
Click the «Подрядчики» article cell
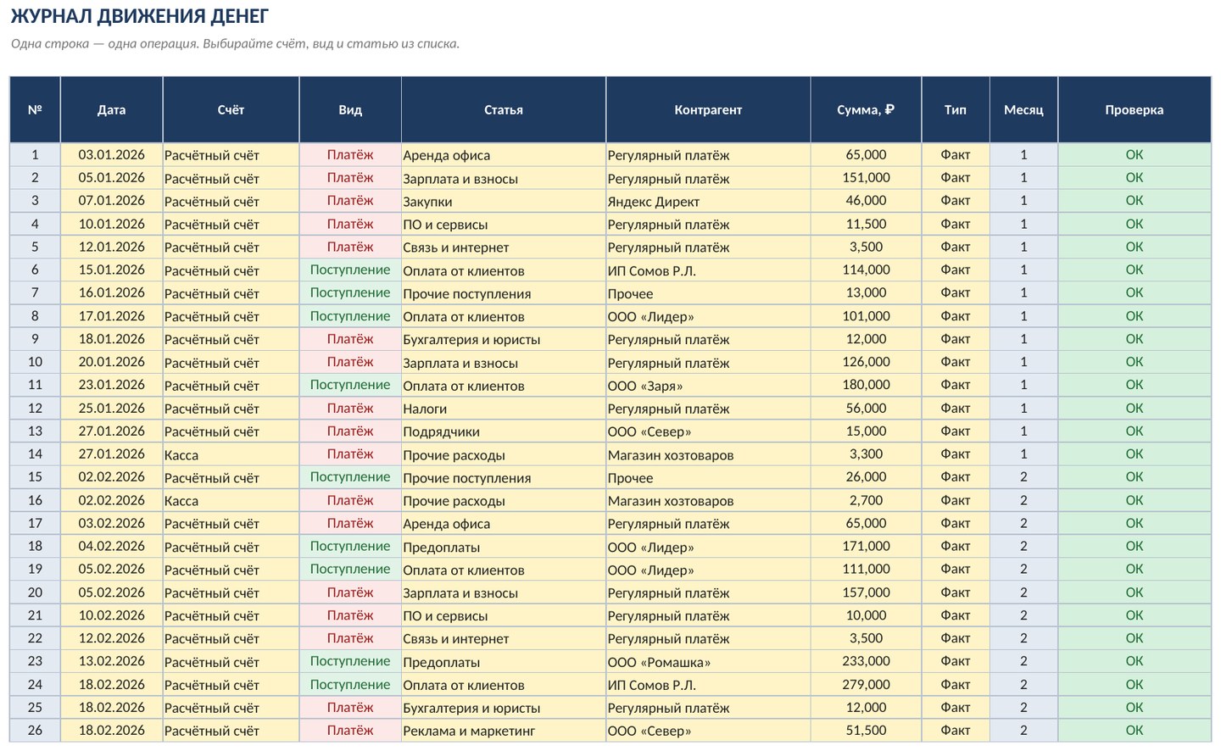point(504,431)
